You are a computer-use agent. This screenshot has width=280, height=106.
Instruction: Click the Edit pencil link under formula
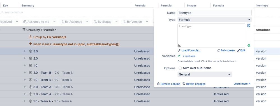241,50
